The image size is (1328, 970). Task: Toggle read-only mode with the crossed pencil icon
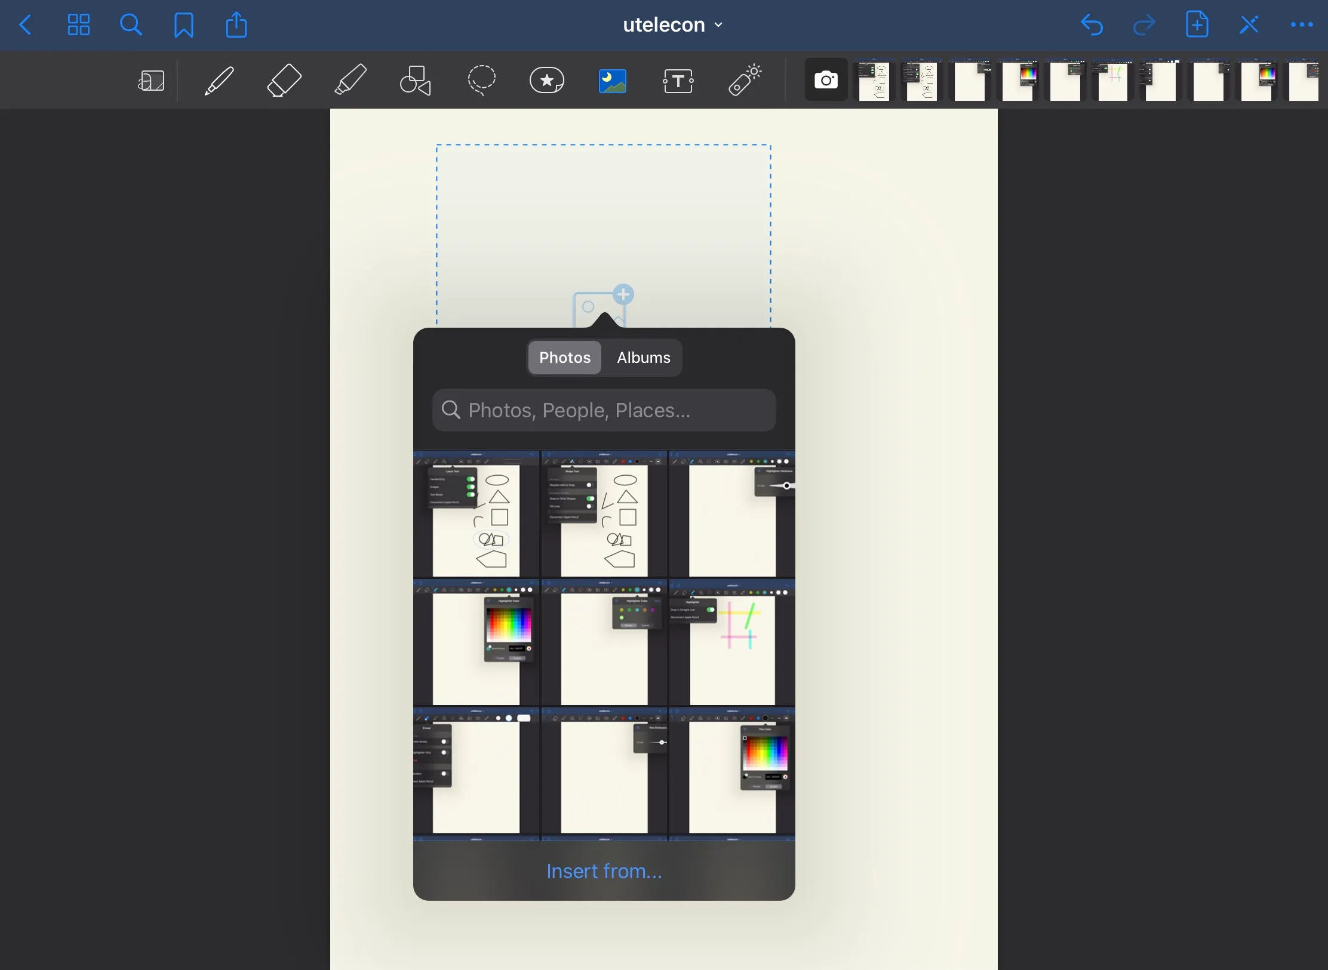point(1250,25)
